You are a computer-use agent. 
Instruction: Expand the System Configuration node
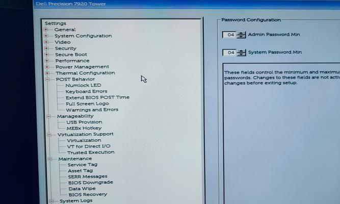click(46, 36)
